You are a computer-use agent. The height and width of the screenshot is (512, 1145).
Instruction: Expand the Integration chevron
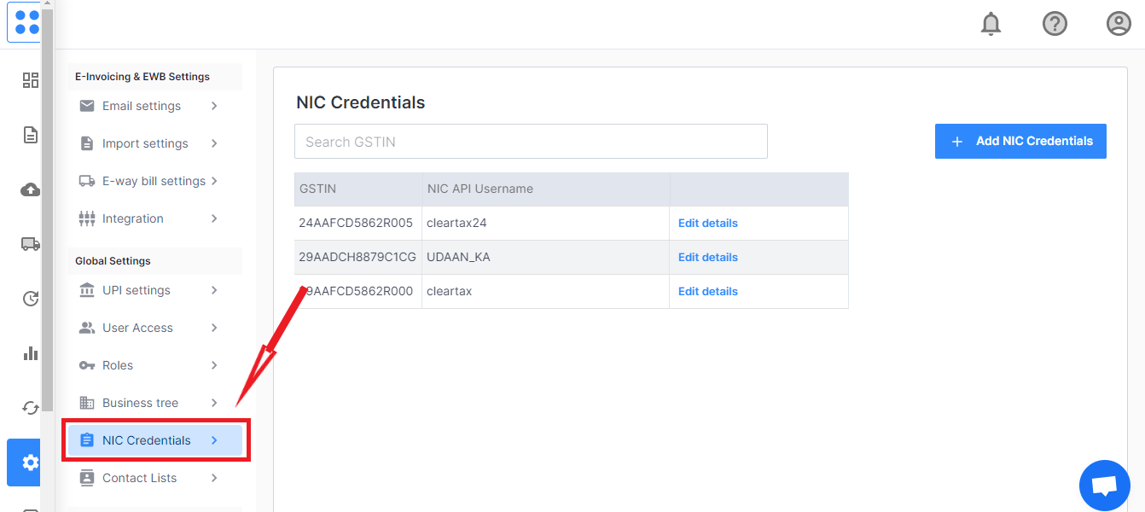(214, 218)
